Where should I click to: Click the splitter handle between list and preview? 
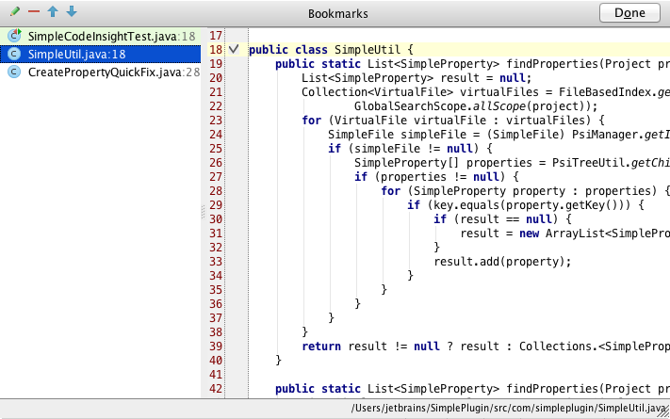tap(203, 212)
